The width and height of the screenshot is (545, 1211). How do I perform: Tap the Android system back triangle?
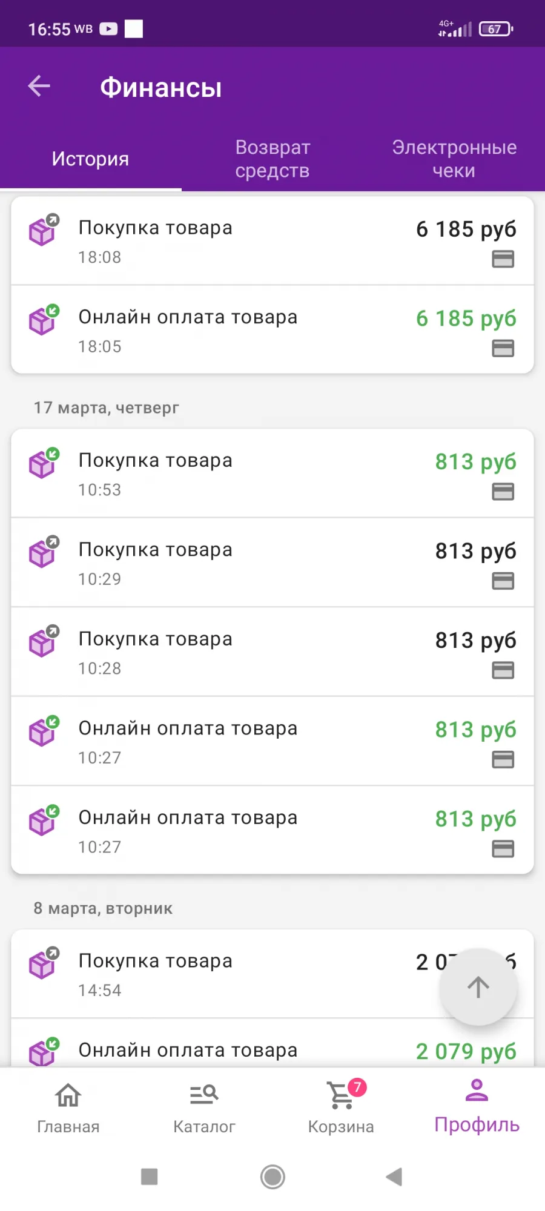[394, 1176]
